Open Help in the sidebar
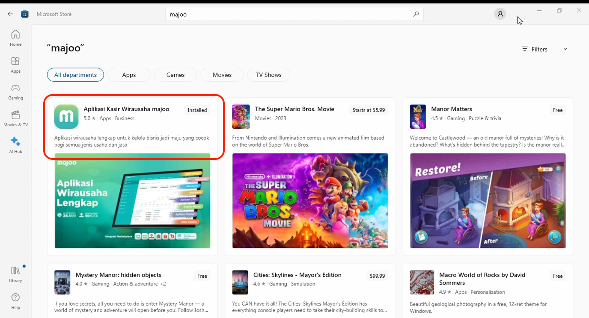589x318 pixels. point(15,301)
